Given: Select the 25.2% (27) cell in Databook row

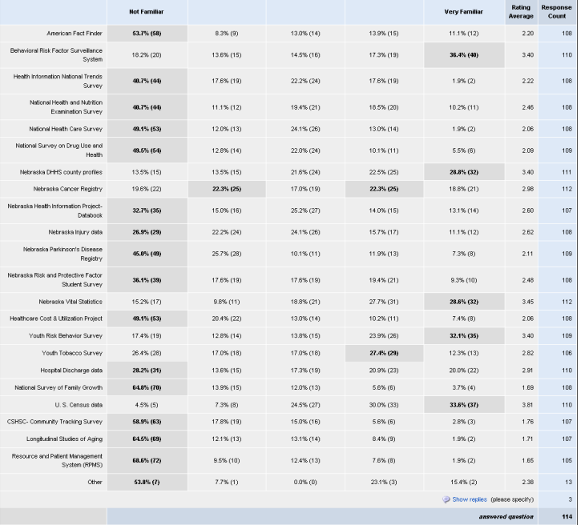Looking at the screenshot, I should [305, 210].
